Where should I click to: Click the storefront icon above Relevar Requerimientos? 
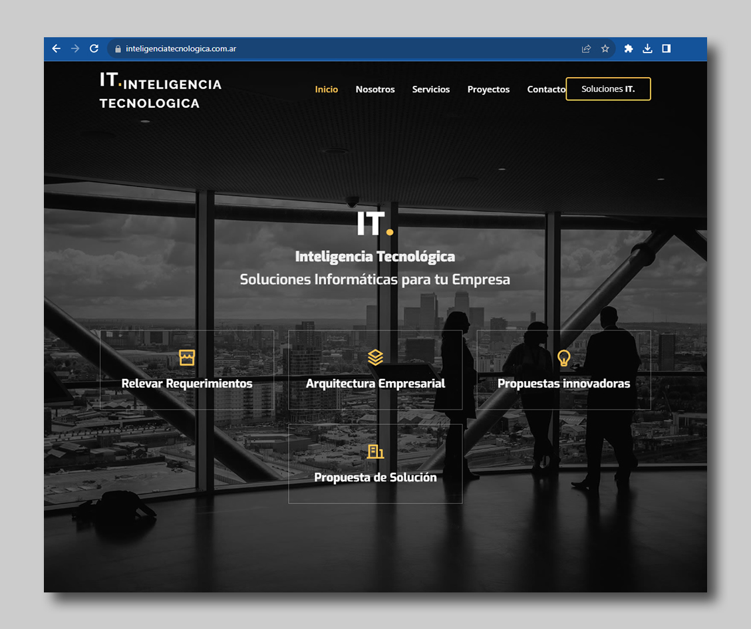187,358
